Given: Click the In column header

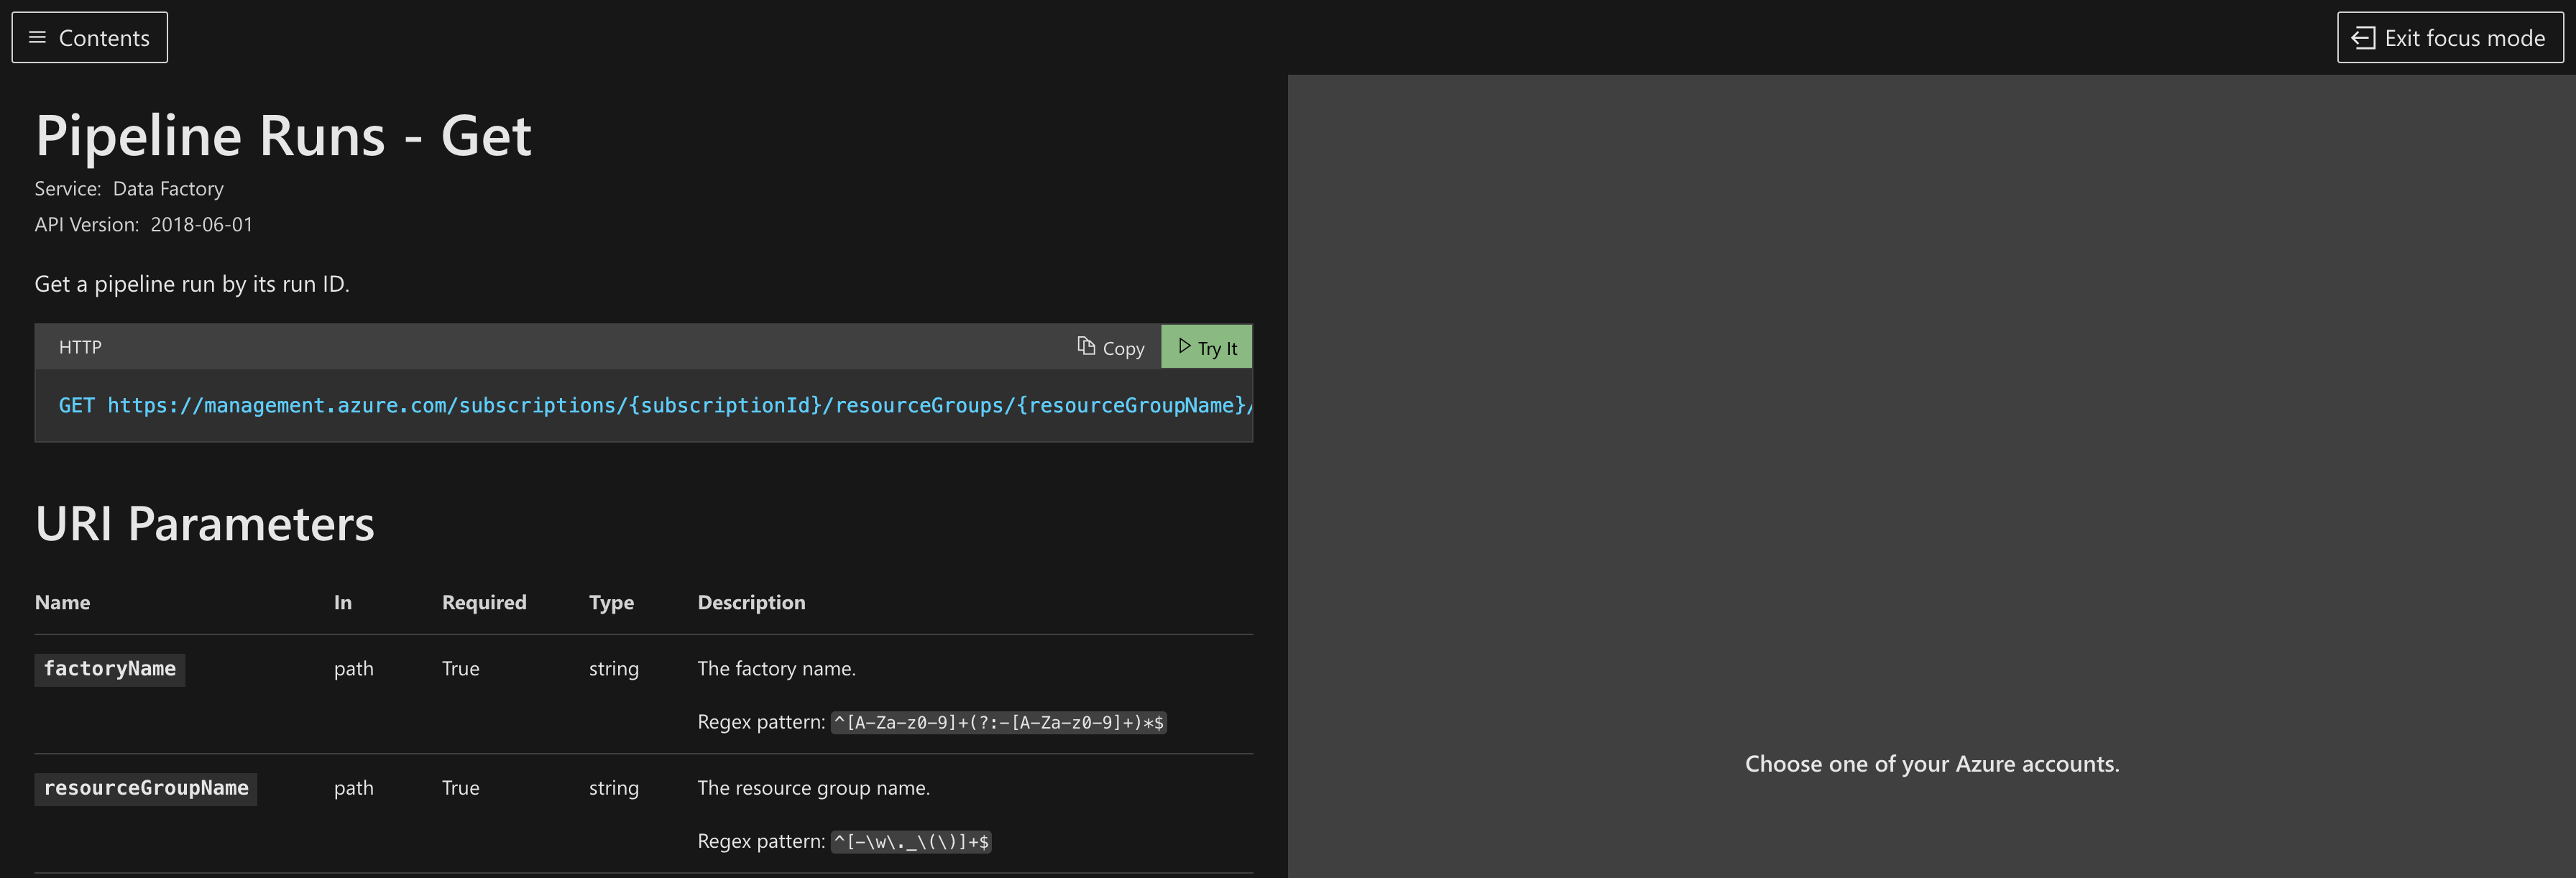Looking at the screenshot, I should click(x=343, y=602).
